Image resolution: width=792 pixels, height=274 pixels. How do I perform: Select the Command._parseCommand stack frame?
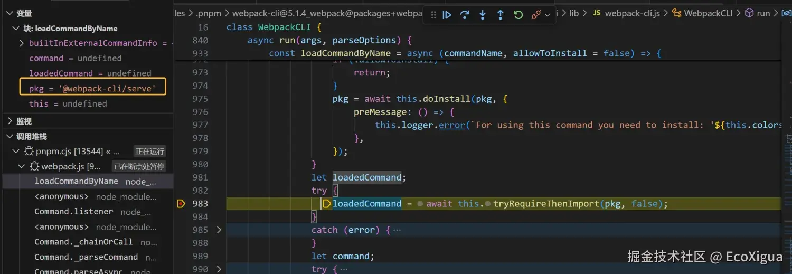87,257
